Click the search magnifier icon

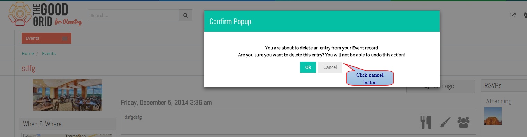[185, 16]
